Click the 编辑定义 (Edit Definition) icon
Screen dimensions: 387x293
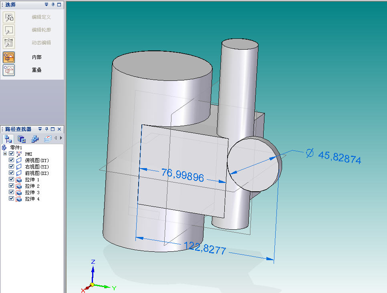pos(9,17)
